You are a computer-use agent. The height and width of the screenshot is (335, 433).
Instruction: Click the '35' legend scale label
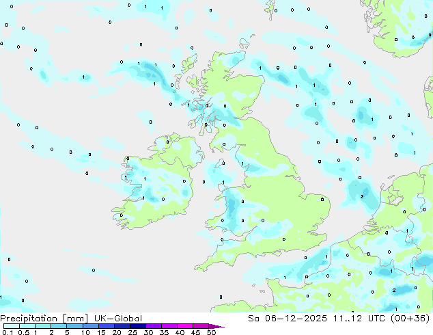pyautogui.click(x=165, y=332)
